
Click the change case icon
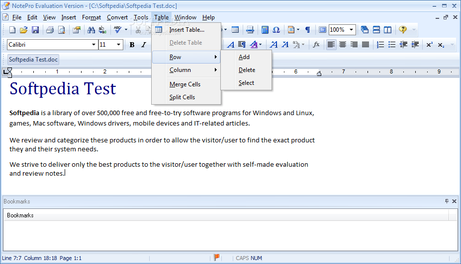click(296, 45)
